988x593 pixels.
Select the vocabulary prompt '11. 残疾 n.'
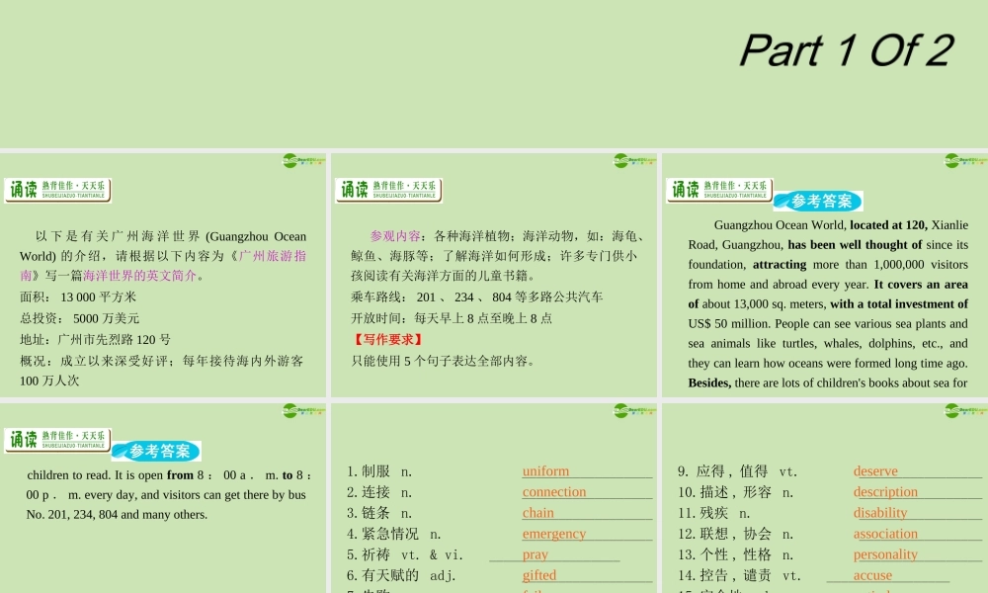(x=713, y=513)
